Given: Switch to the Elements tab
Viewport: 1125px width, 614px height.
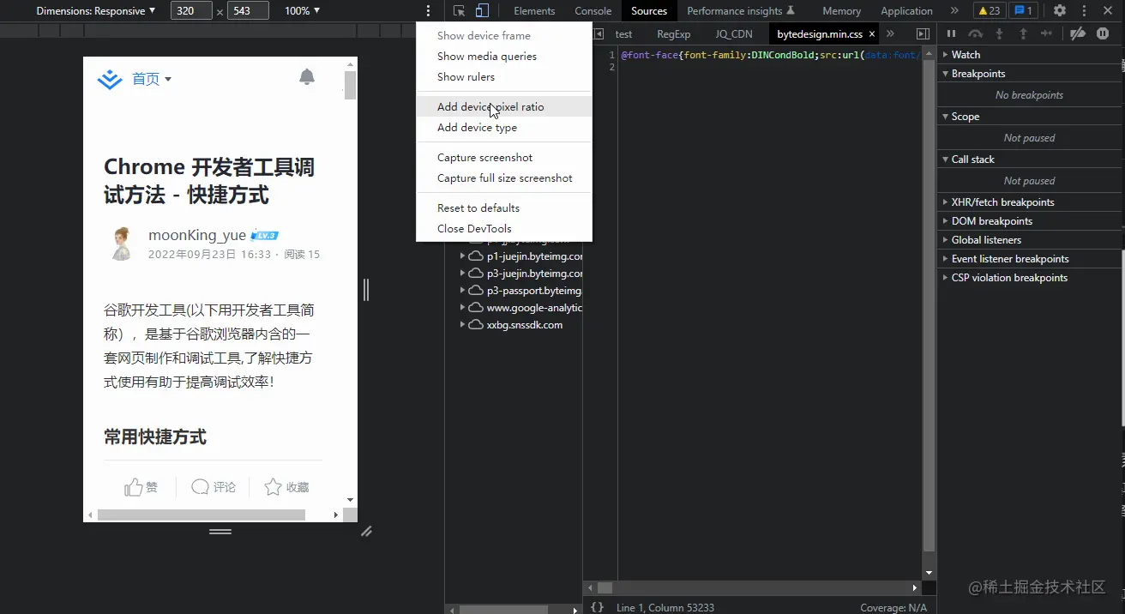Looking at the screenshot, I should click(x=534, y=11).
